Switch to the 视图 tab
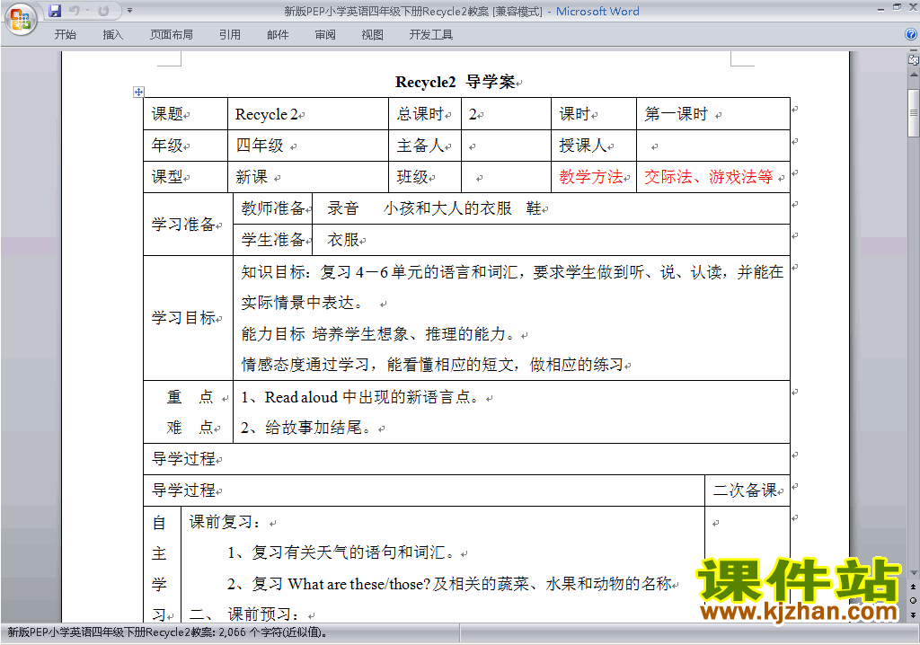 pos(372,35)
